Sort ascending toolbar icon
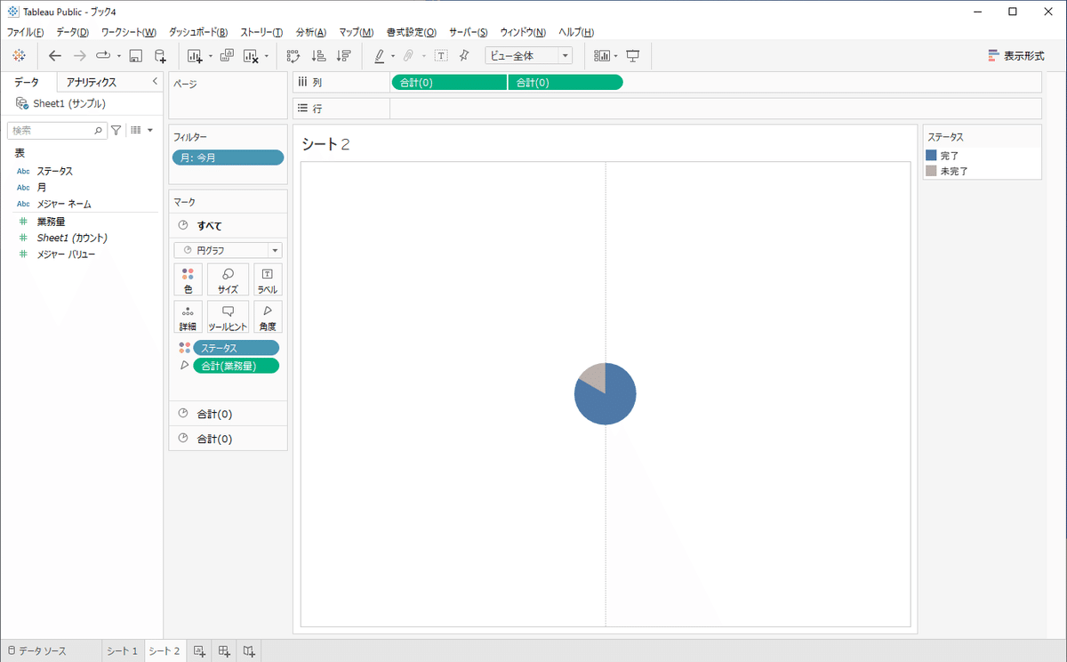1067x662 pixels. point(318,55)
